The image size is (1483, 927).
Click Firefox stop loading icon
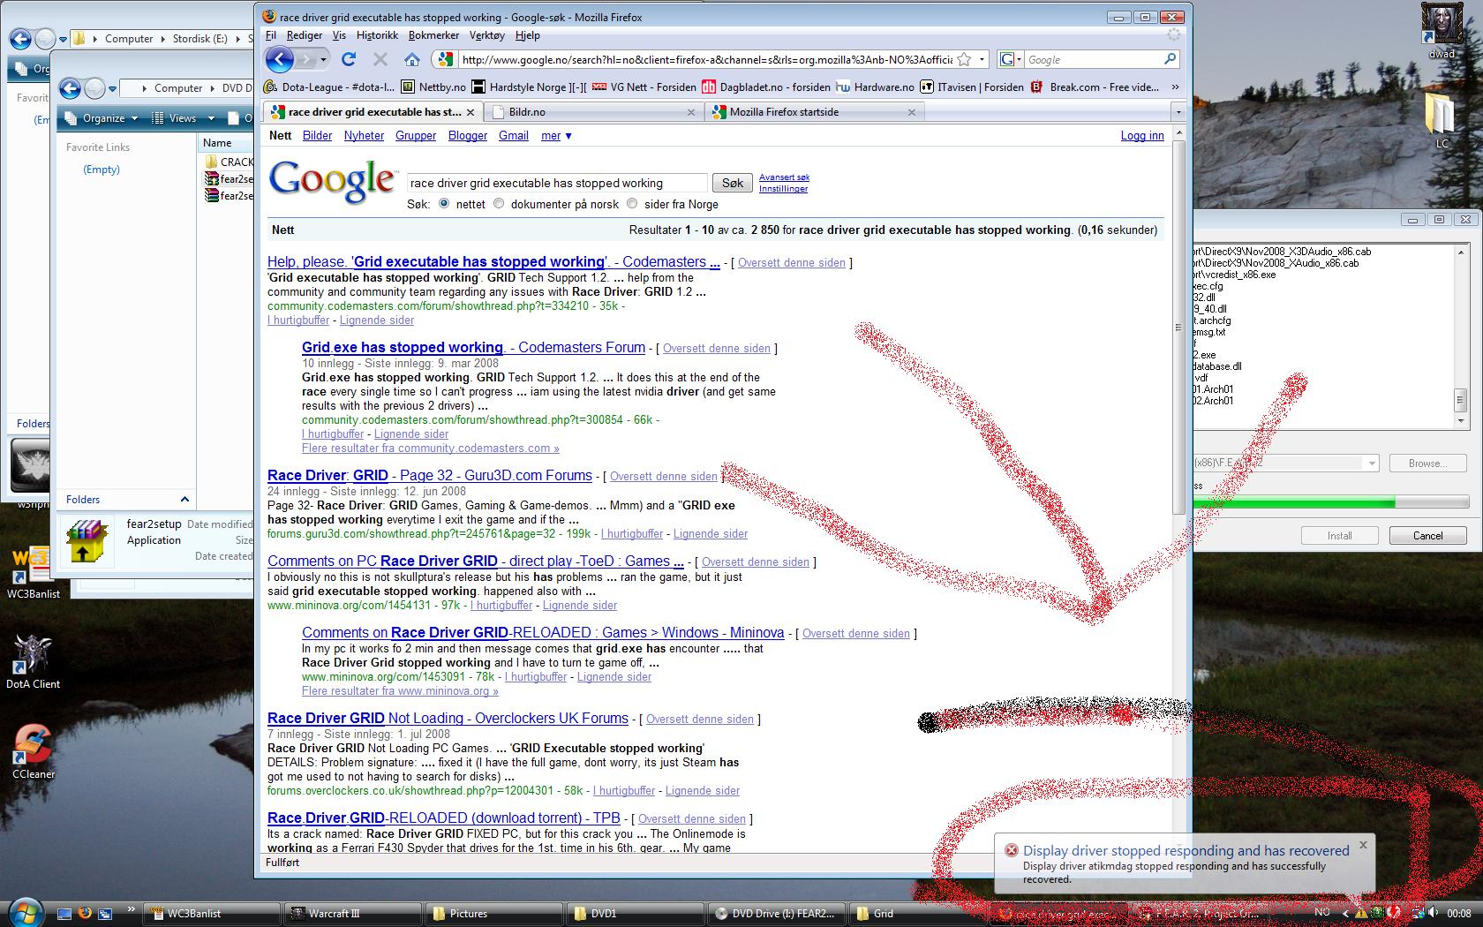[380, 59]
